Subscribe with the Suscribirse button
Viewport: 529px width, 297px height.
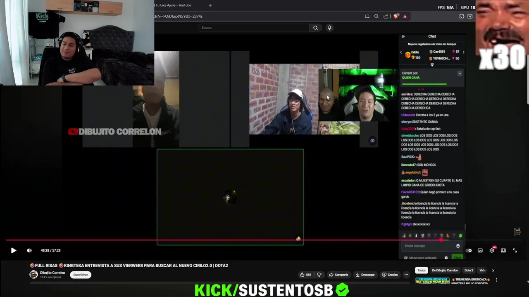click(81, 275)
